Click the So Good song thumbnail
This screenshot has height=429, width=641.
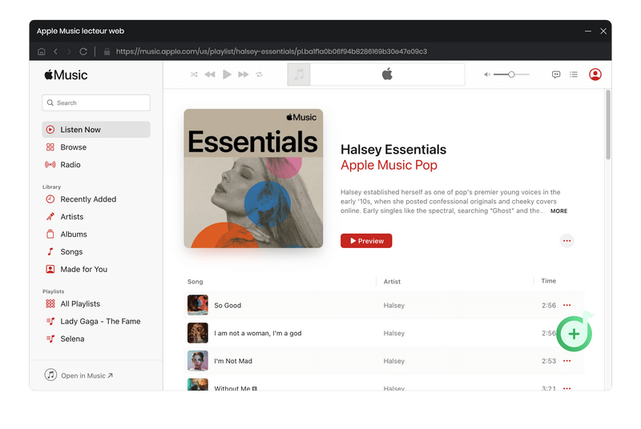[x=198, y=305]
